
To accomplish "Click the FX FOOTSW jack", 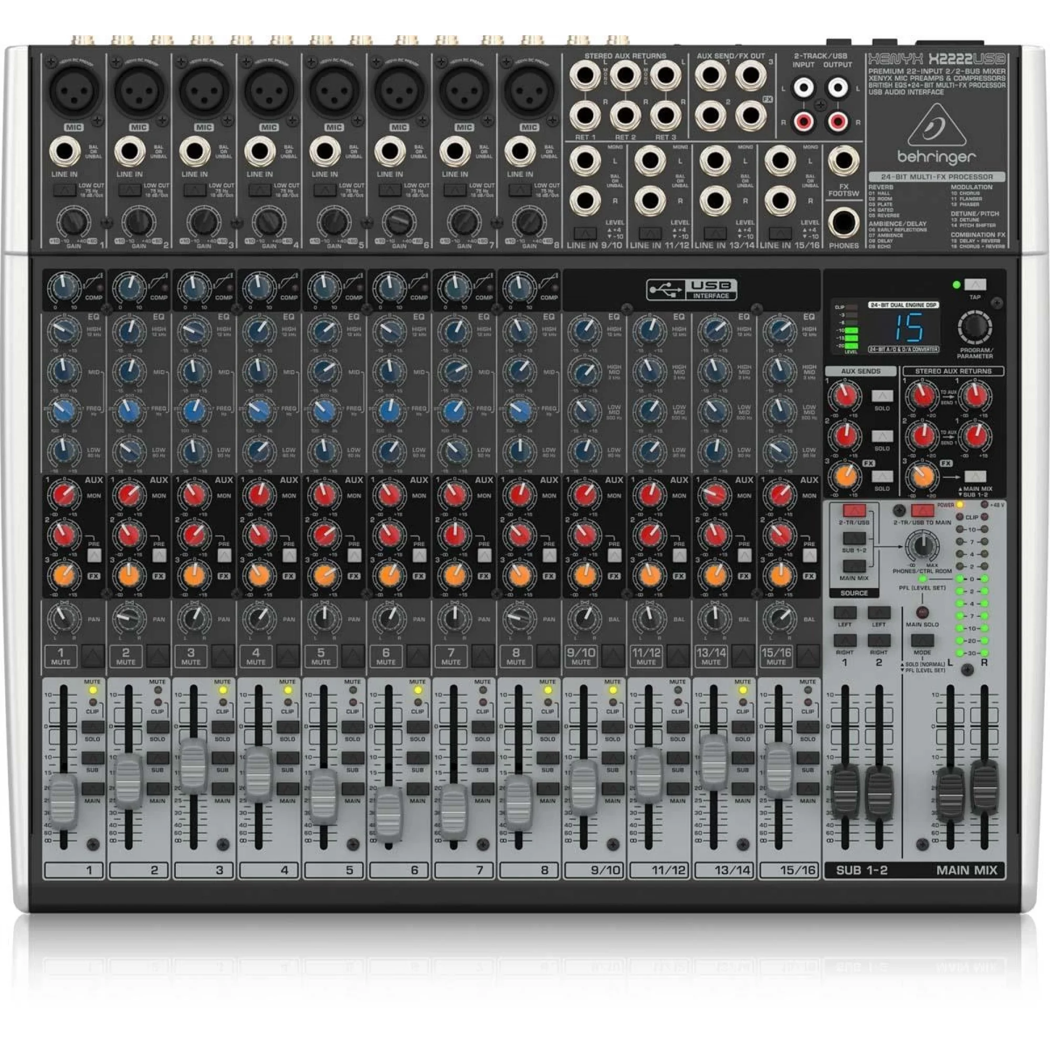I will (x=844, y=161).
